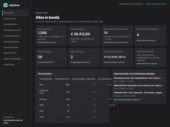170x127 pixels.
Task: Click the eOptima logo icon
Action: (x=5, y=5)
